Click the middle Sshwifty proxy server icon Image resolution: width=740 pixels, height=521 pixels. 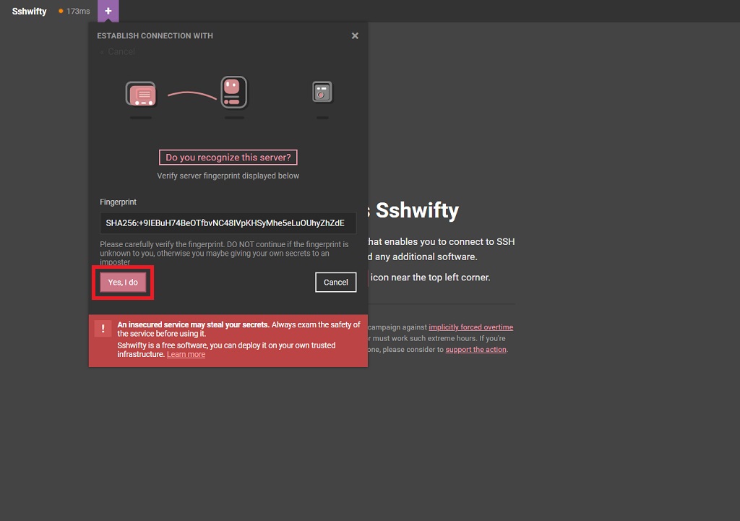coord(233,93)
